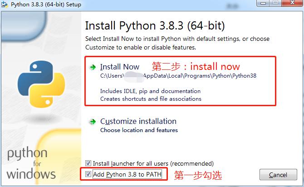Click the green arrow beside Install Now

(x=93, y=67)
